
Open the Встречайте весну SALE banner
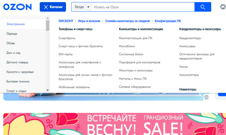(x=115, y=124)
